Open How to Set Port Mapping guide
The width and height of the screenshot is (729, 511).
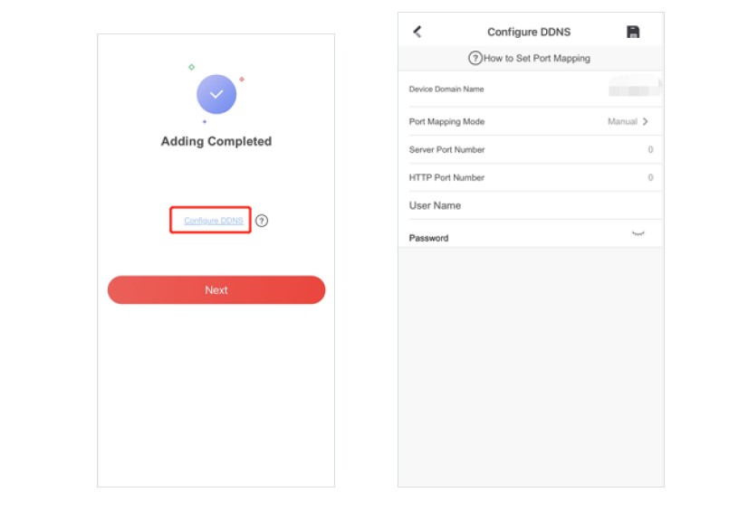[x=536, y=58]
